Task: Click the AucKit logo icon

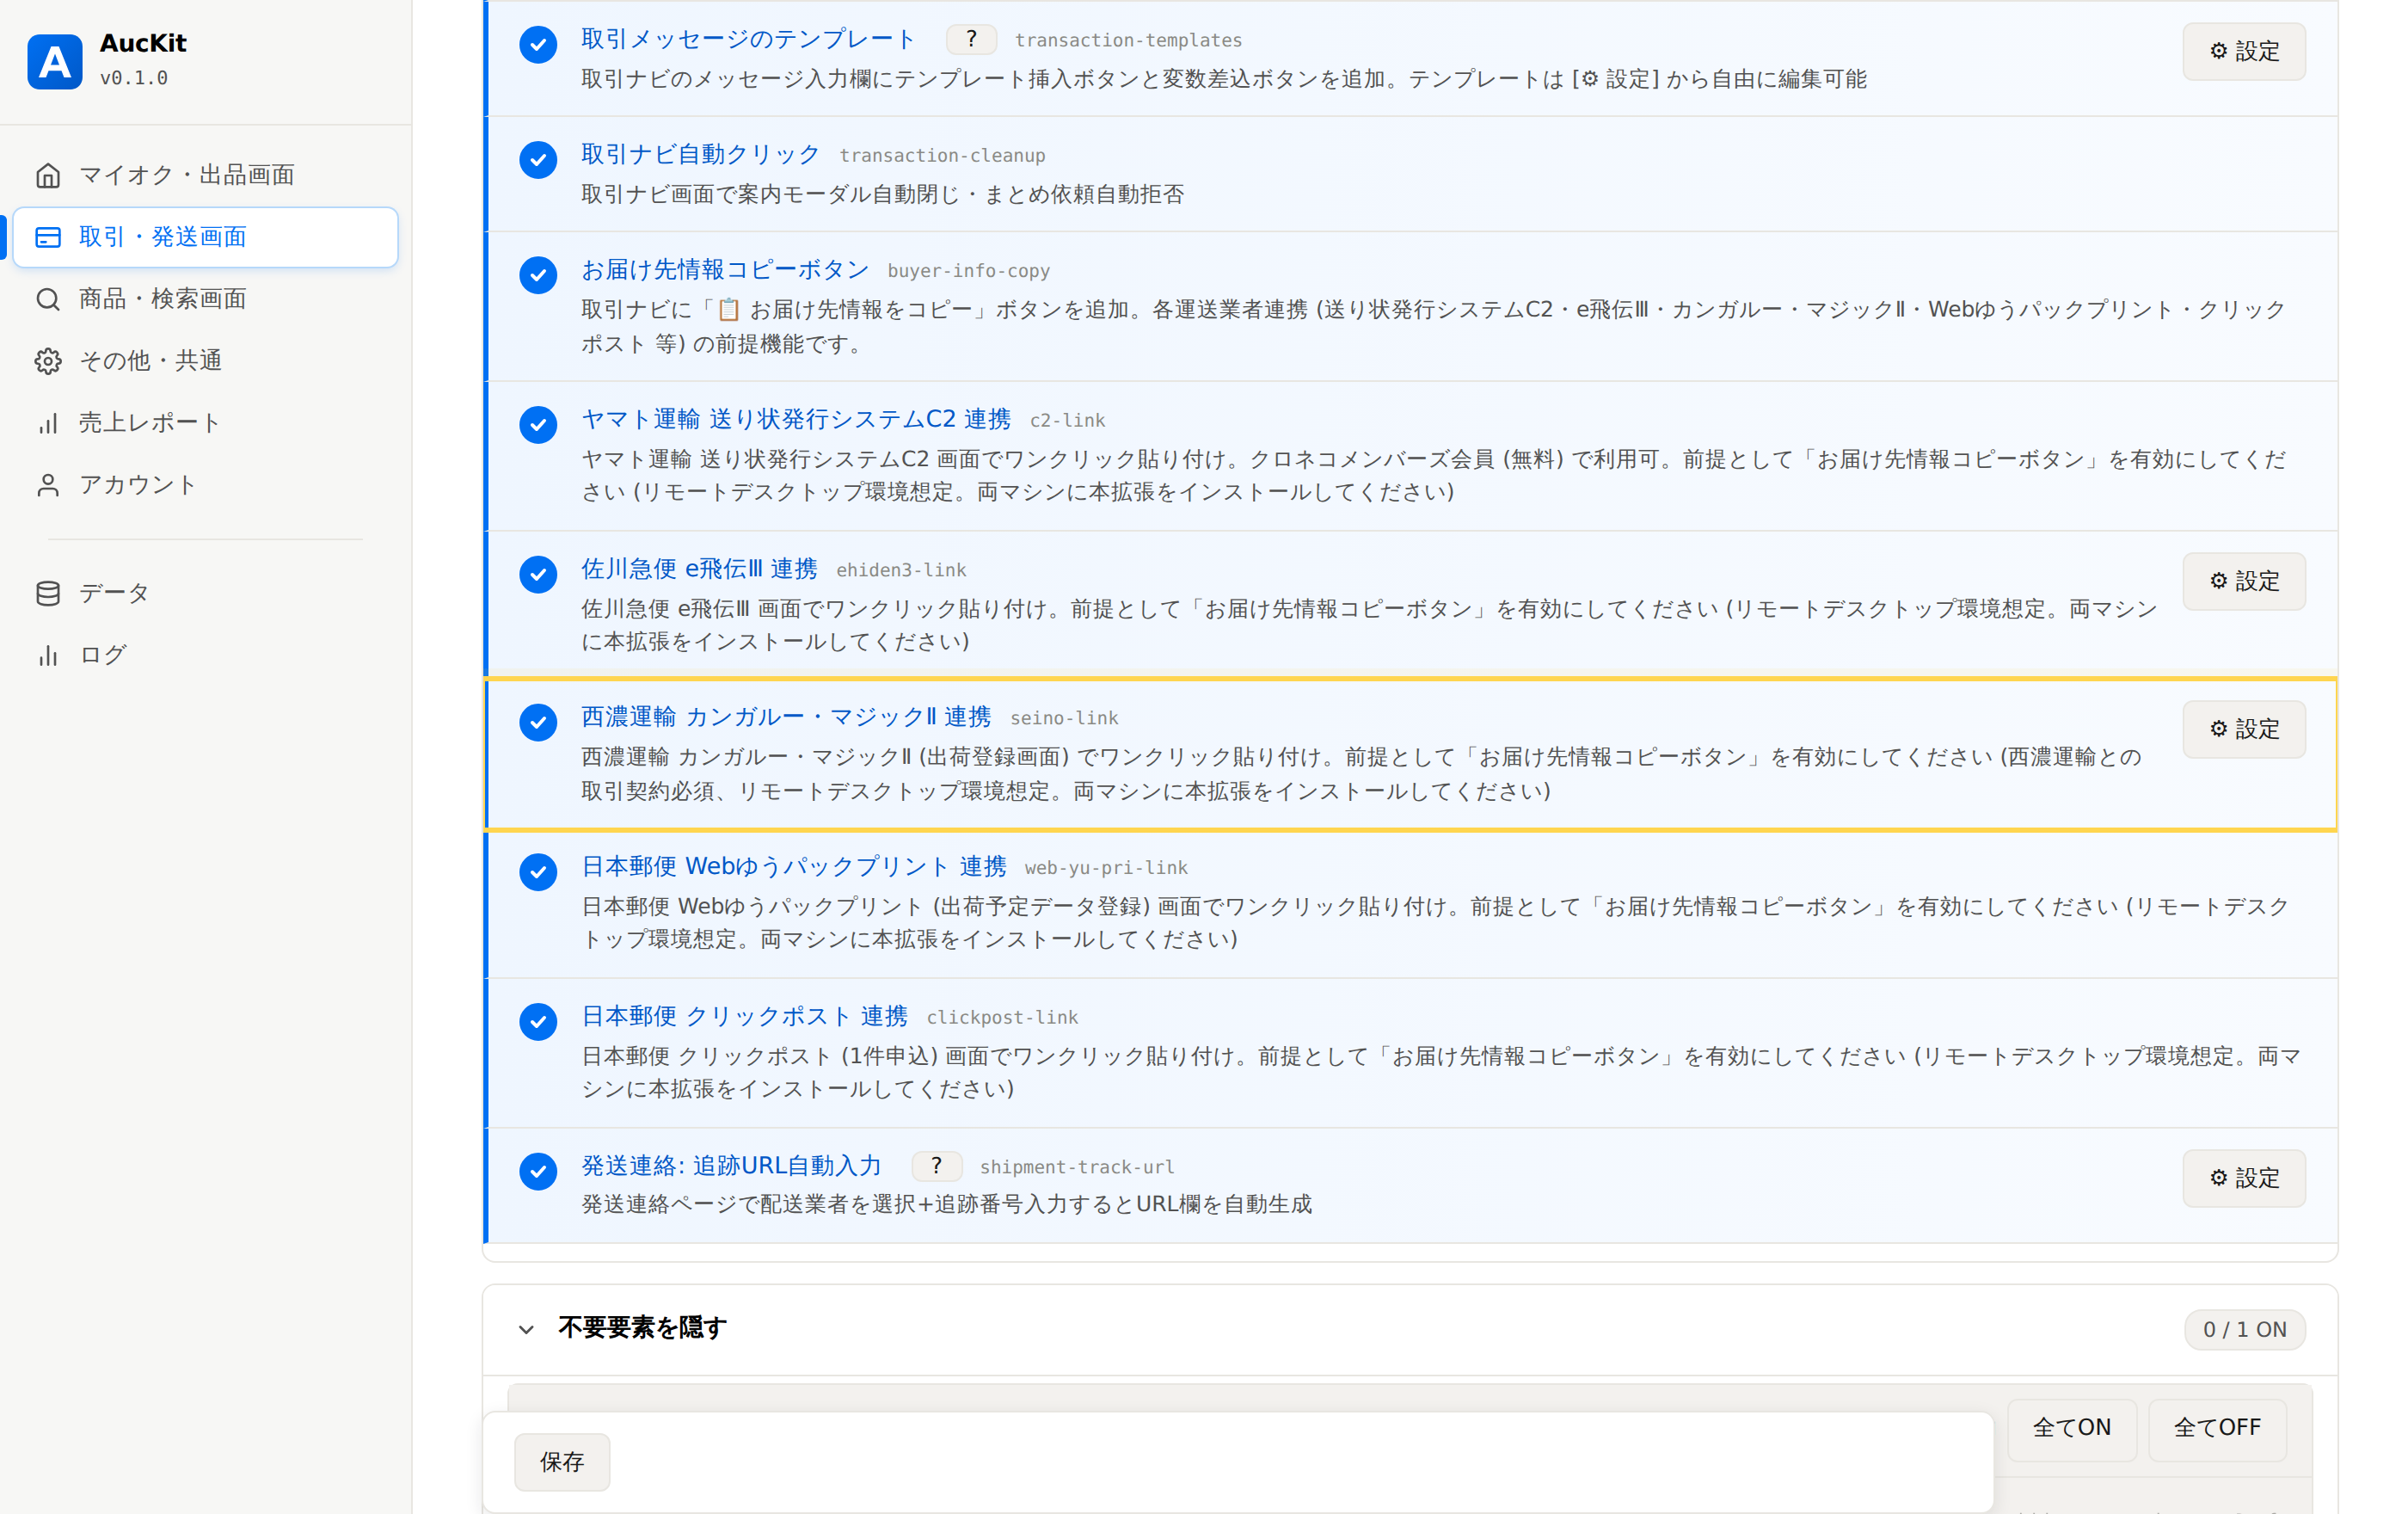Action: coord(55,61)
